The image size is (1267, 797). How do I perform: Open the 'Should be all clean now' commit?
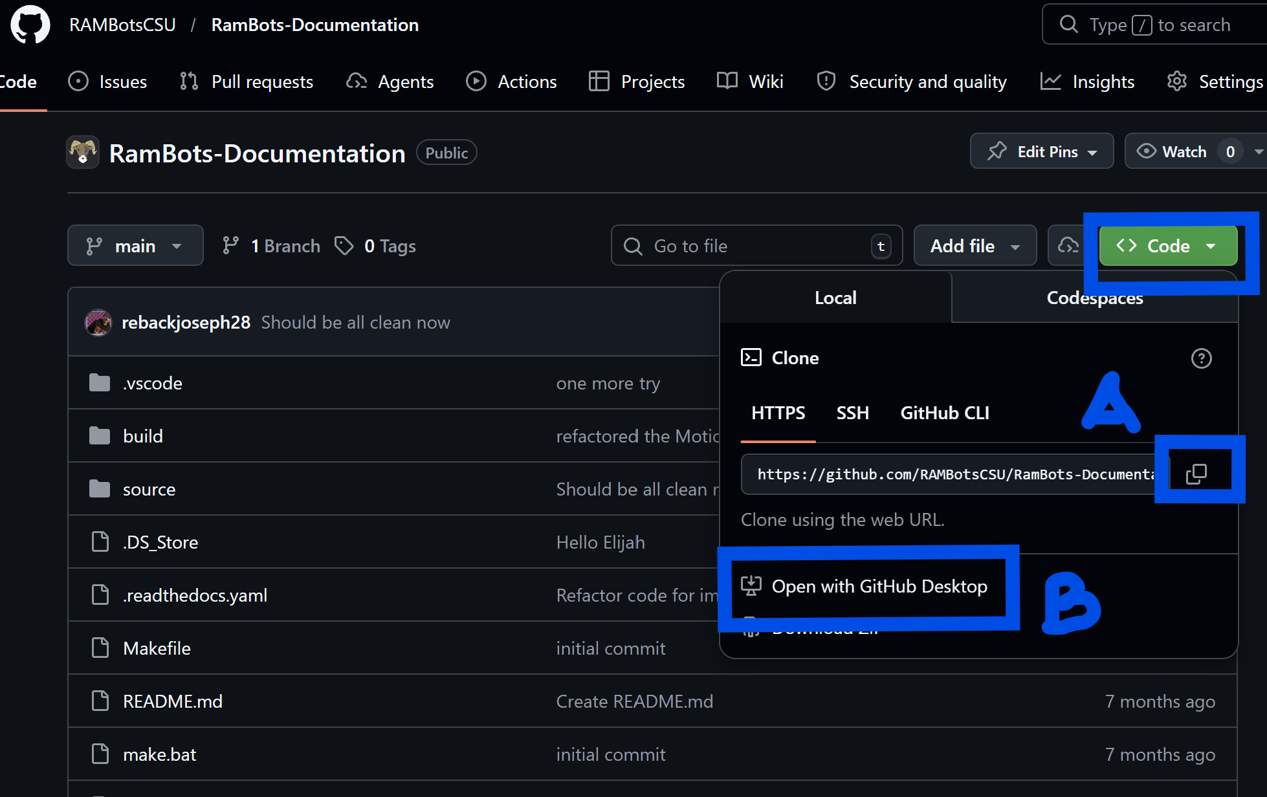[x=355, y=322]
